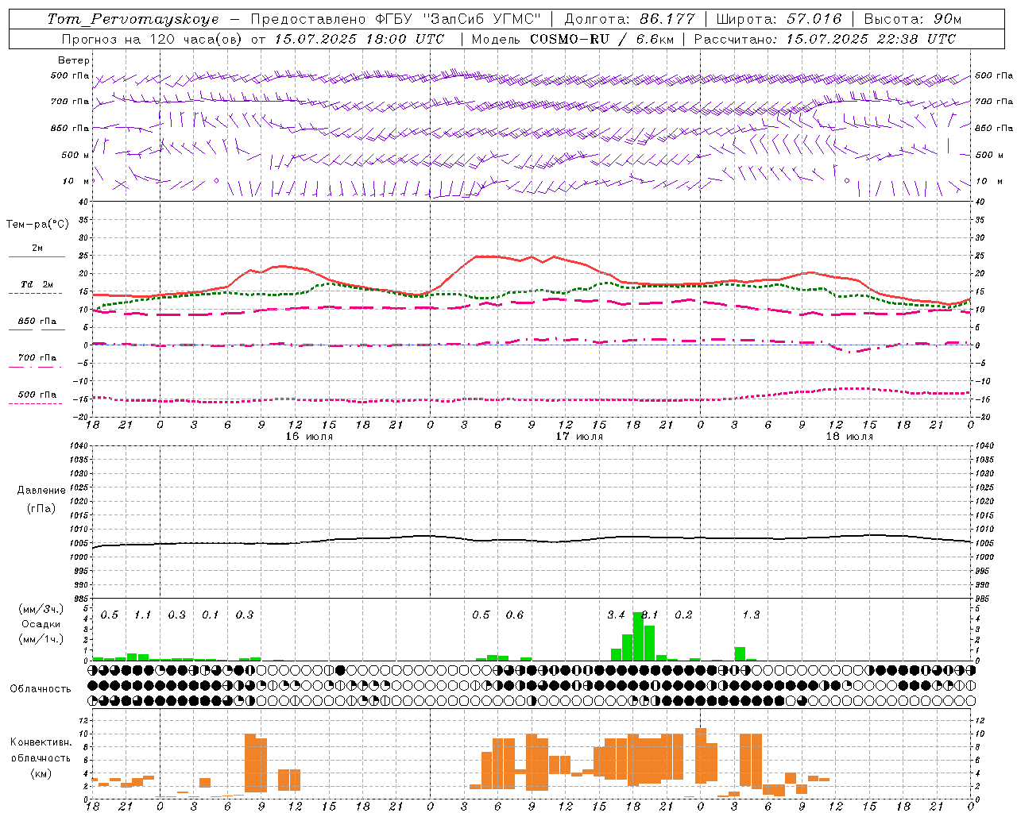Image resolution: width=1017 pixels, height=813 pixels.
Task: Click the "Конвективн." convective cloud label
Action: click(x=41, y=742)
